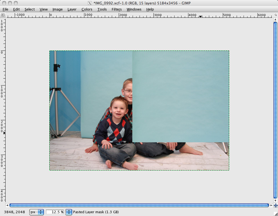Click the down arrow of the vertical scrollbar
Image resolution: width=278 pixels, height=216 pixels.
click(x=275, y=200)
